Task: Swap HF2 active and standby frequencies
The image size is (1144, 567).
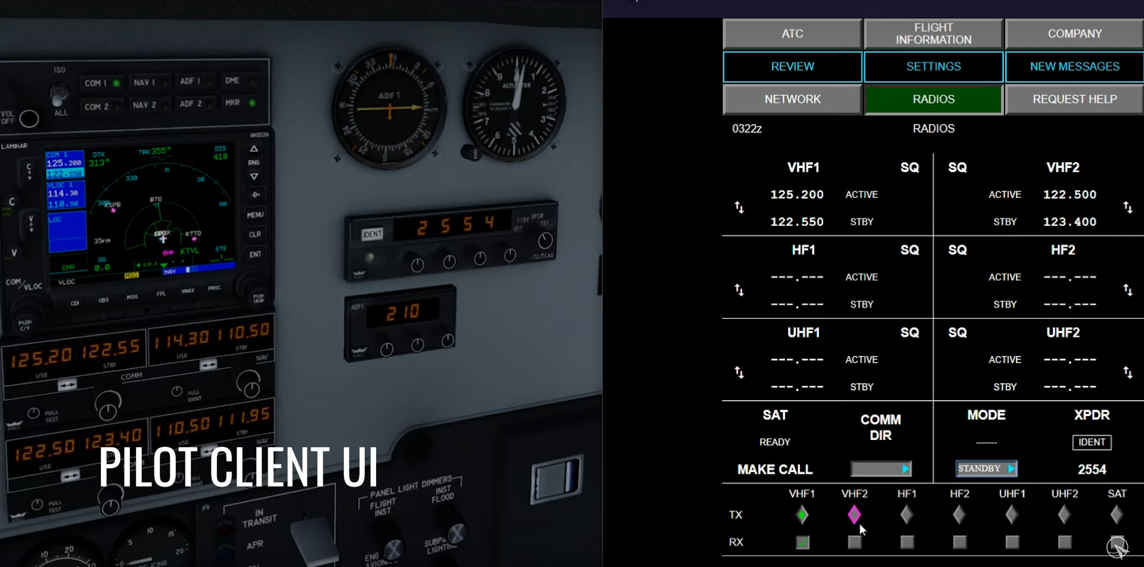Action: [x=1128, y=290]
